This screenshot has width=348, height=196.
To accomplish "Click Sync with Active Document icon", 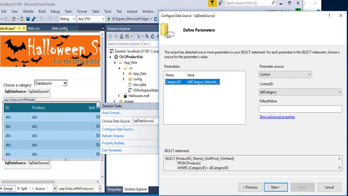I will tap(147, 36).
